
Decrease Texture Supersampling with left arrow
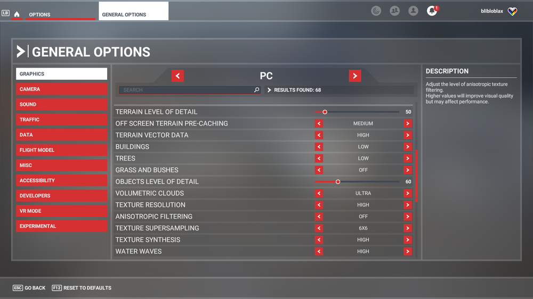319,228
